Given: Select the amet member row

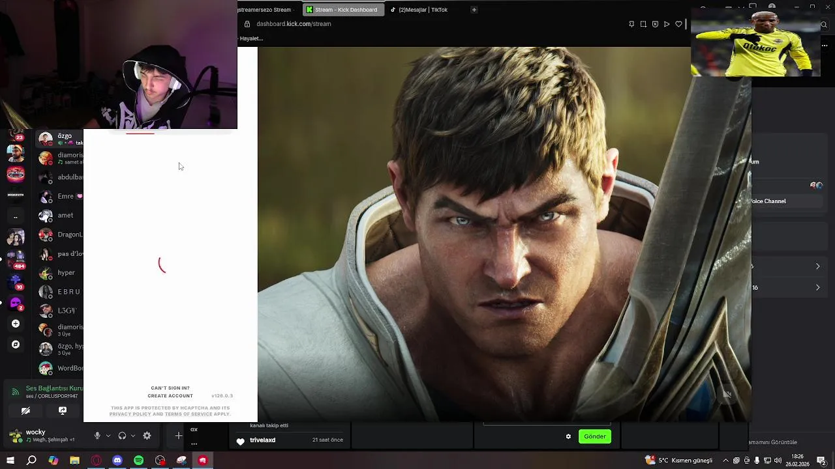Looking at the screenshot, I should point(60,215).
